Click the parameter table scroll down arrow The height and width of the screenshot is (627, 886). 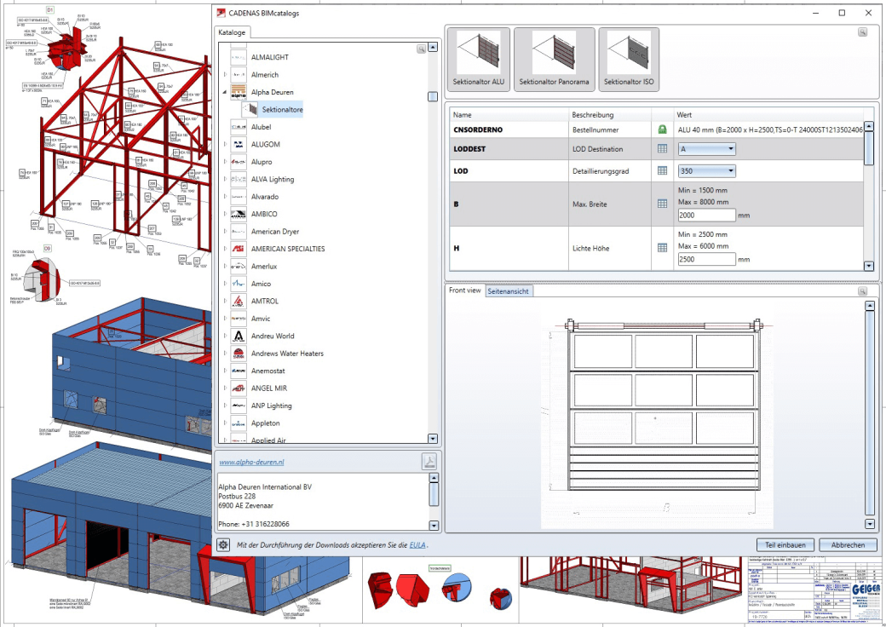(869, 266)
